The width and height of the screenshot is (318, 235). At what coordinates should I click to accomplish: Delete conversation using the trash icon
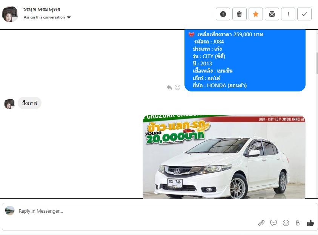[239, 14]
